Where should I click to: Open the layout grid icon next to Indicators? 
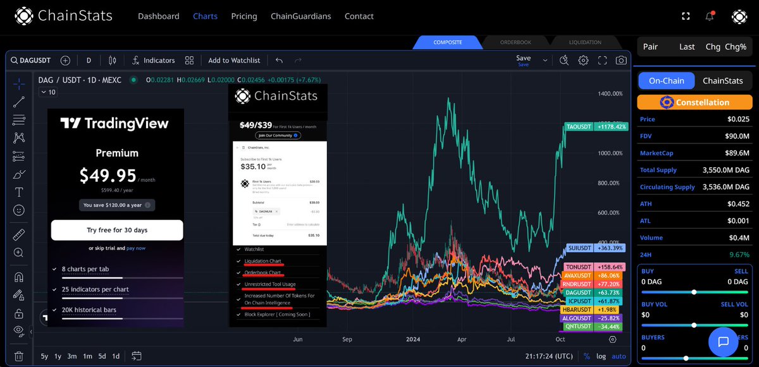(x=189, y=61)
